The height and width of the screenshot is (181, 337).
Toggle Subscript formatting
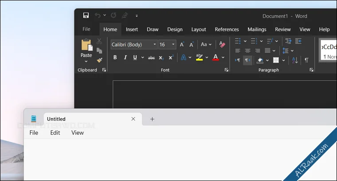161,58
